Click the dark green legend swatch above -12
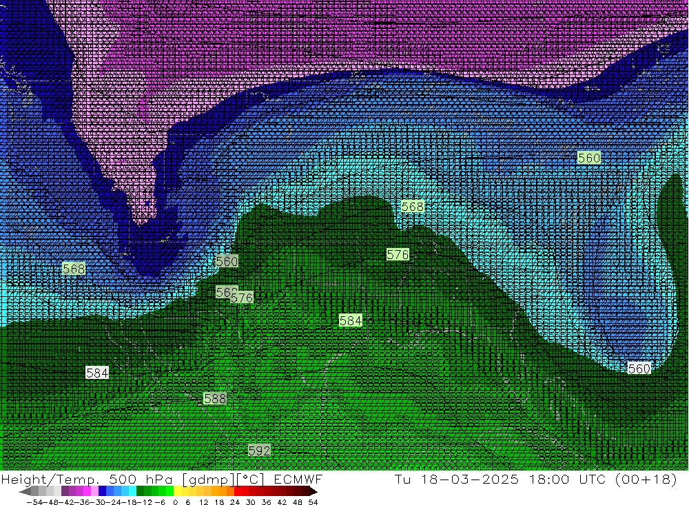689x505 pixels. coord(140,491)
